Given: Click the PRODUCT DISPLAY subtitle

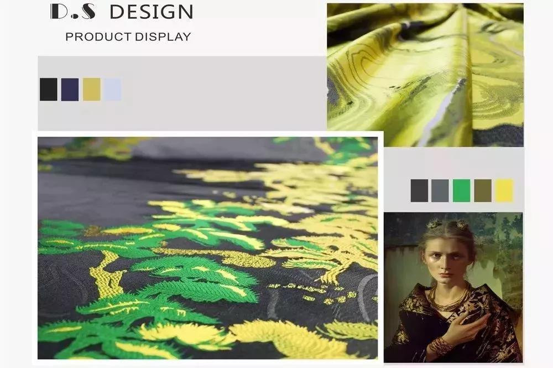Looking at the screenshot, I should 128,37.
